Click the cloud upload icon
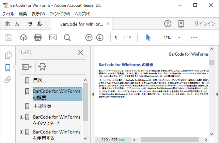This screenshot has width=219, height=143. [x=24, y=38]
